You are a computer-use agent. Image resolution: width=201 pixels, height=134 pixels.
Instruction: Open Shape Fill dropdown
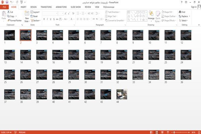[x=167, y=12]
